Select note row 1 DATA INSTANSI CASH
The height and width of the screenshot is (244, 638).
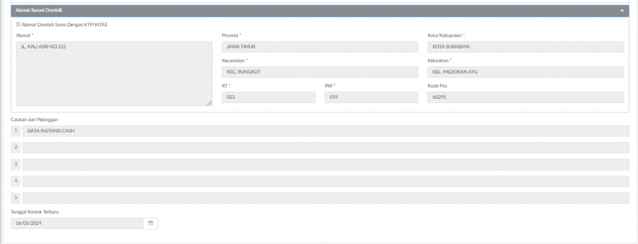pos(326,131)
